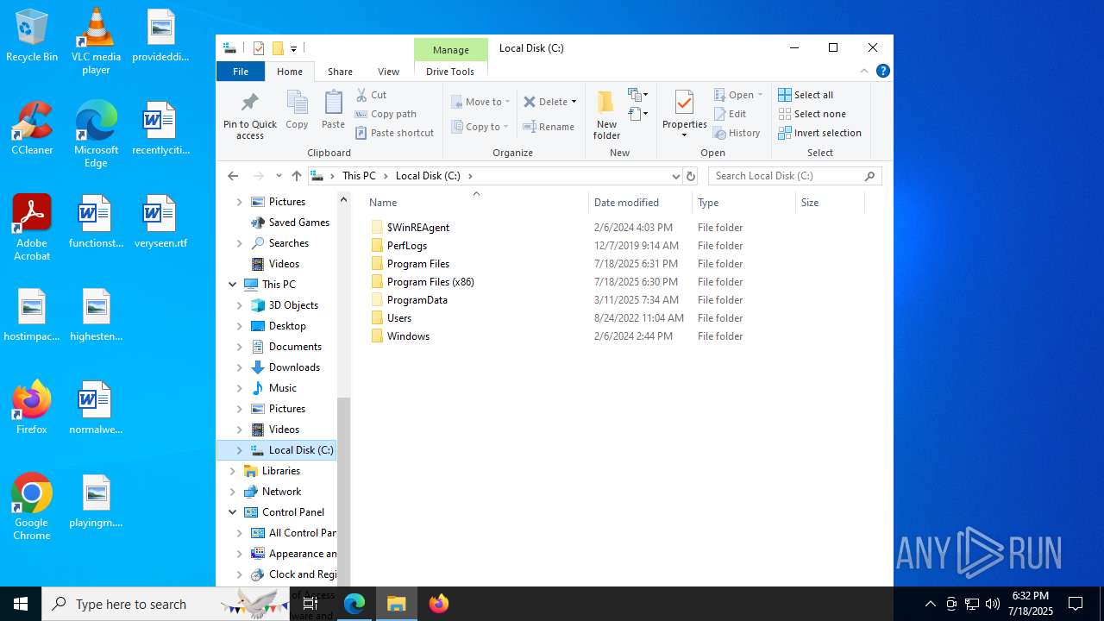Click inside the Search Local Disk (C:) field
The image size is (1104, 621).
tap(787, 176)
